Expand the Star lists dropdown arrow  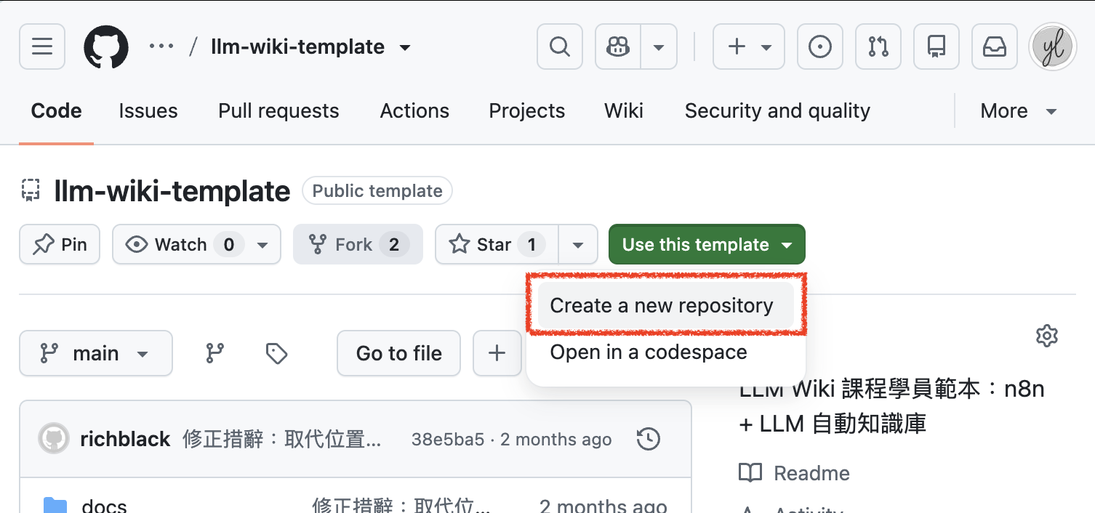click(x=578, y=244)
